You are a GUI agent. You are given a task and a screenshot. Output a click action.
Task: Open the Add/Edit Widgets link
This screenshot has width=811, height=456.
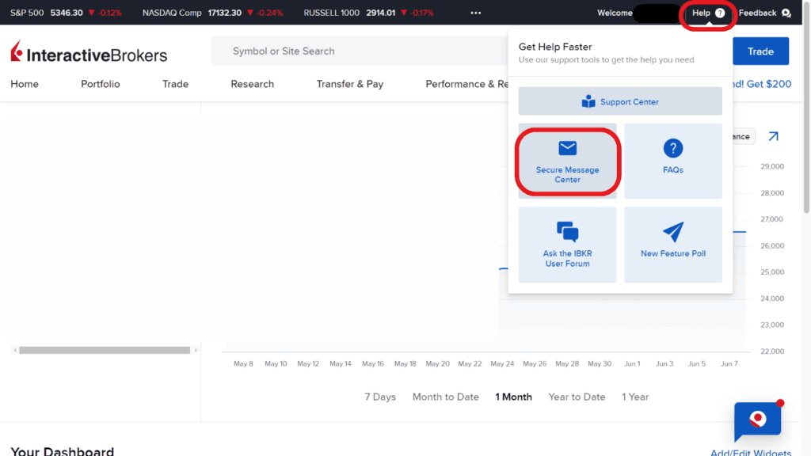(x=750, y=452)
